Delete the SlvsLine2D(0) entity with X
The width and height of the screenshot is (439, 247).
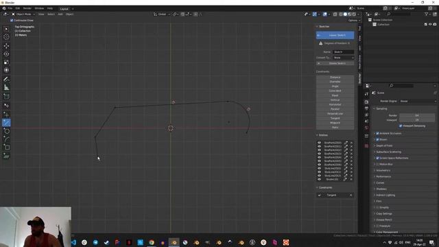pyautogui.click(x=351, y=168)
